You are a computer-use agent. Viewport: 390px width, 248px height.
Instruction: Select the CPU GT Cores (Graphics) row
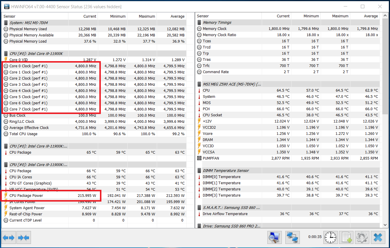pos(94,183)
